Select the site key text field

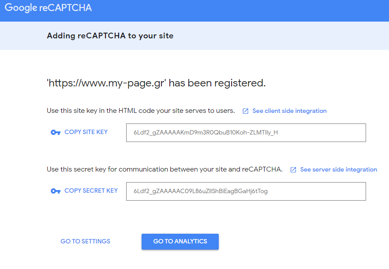pos(246,133)
